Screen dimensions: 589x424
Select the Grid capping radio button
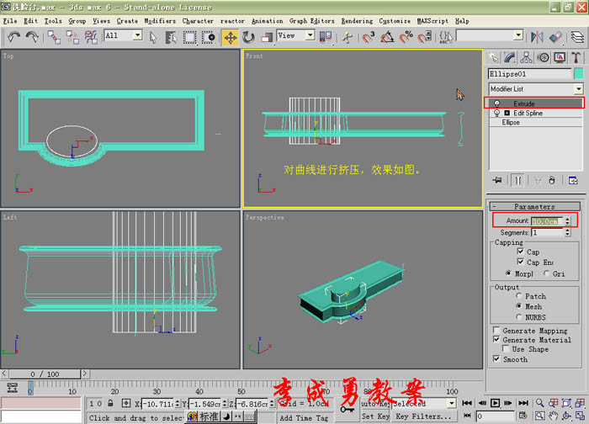546,273
